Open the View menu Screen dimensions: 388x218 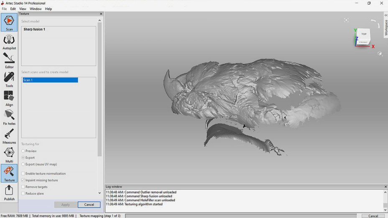[x=23, y=9]
